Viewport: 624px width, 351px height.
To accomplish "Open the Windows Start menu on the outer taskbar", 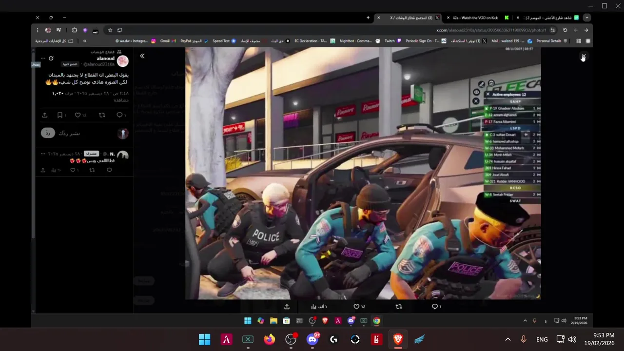I will (204, 339).
